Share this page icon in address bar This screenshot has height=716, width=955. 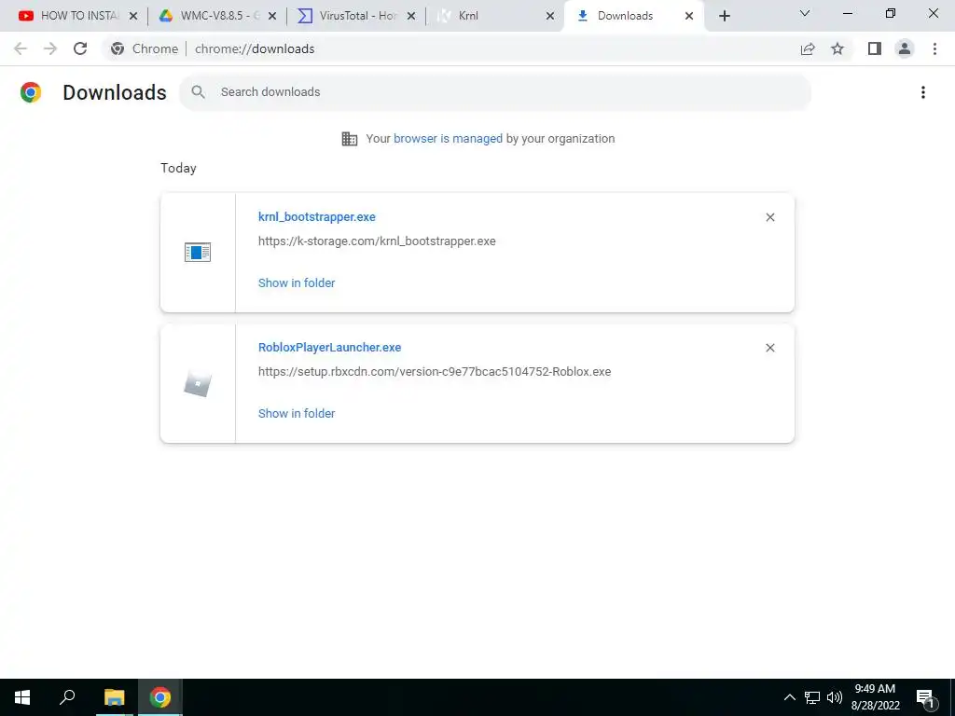pos(808,48)
